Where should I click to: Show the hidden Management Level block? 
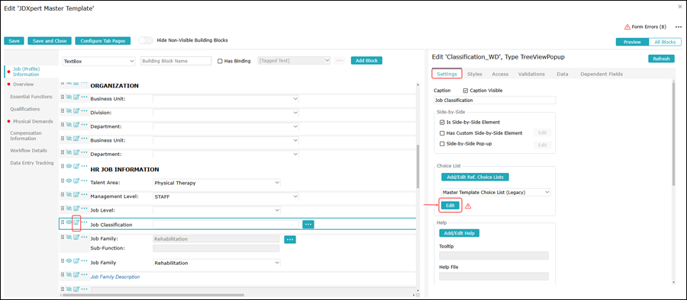[69, 194]
